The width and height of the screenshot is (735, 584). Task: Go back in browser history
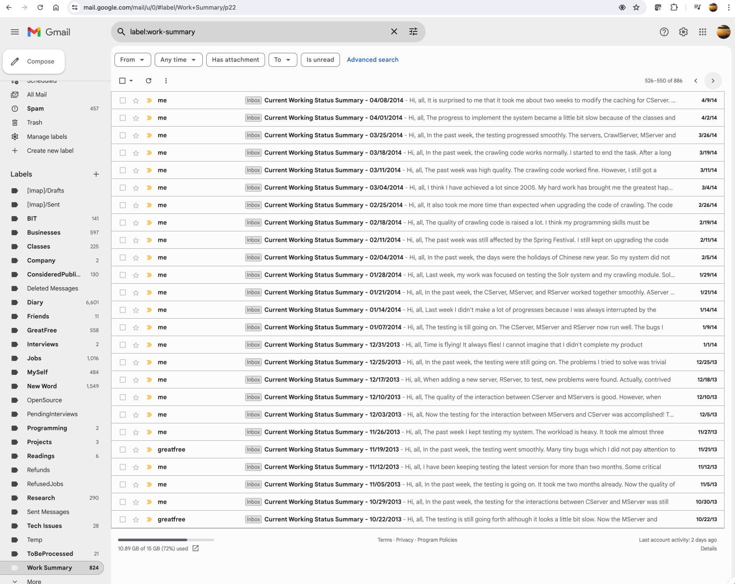pos(9,7)
